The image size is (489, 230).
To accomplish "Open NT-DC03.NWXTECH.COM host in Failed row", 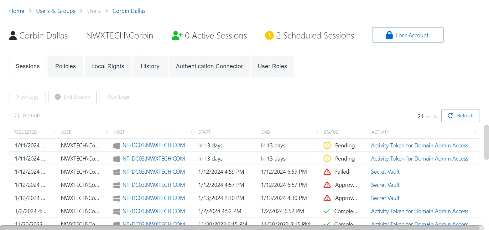I will tap(153, 171).
